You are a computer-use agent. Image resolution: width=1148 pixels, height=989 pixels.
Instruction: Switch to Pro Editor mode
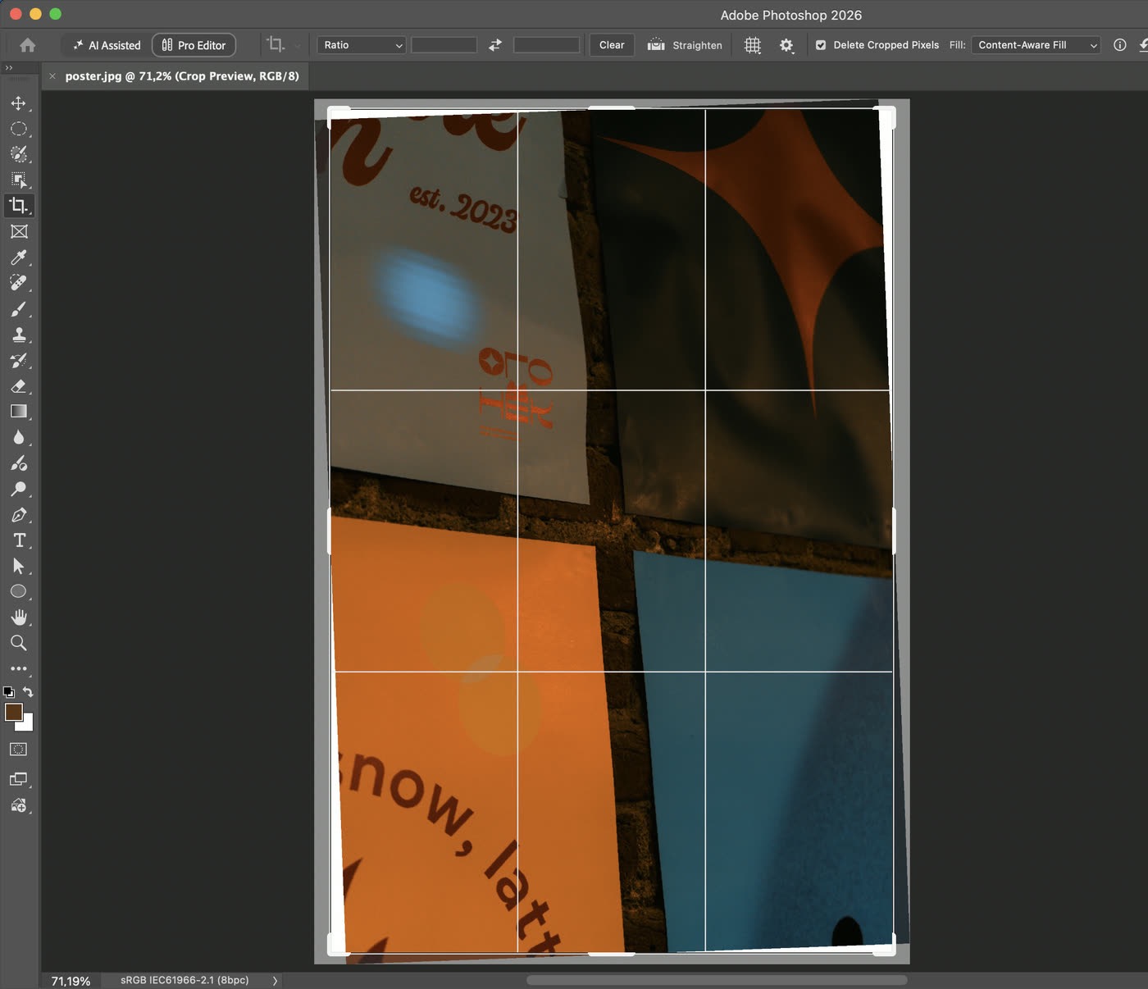(x=194, y=45)
